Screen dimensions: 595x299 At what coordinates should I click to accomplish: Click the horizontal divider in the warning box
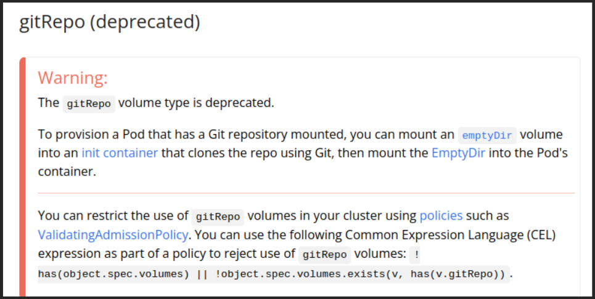coord(306,193)
